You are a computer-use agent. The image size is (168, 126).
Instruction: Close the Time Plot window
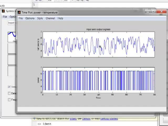(x=162, y=12)
